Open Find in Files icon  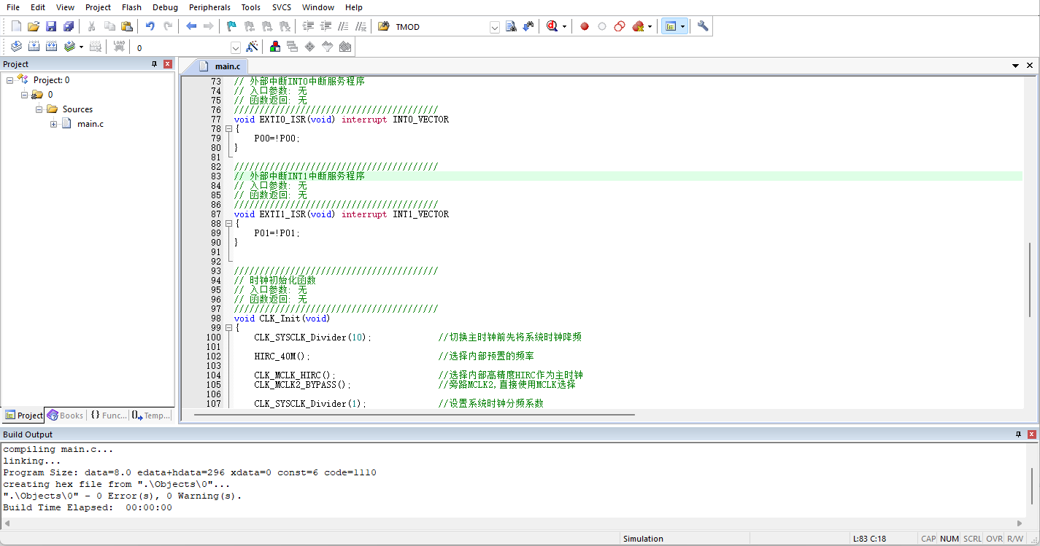[384, 26]
